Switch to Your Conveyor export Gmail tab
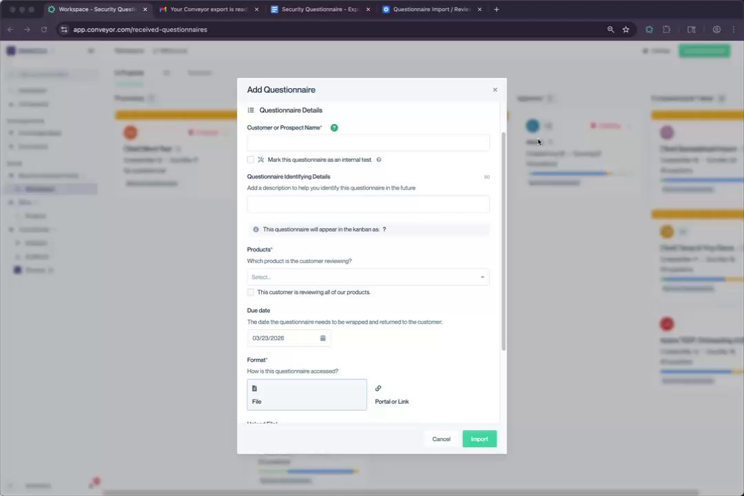Viewport: 744px width, 496px height. pyautogui.click(x=208, y=9)
